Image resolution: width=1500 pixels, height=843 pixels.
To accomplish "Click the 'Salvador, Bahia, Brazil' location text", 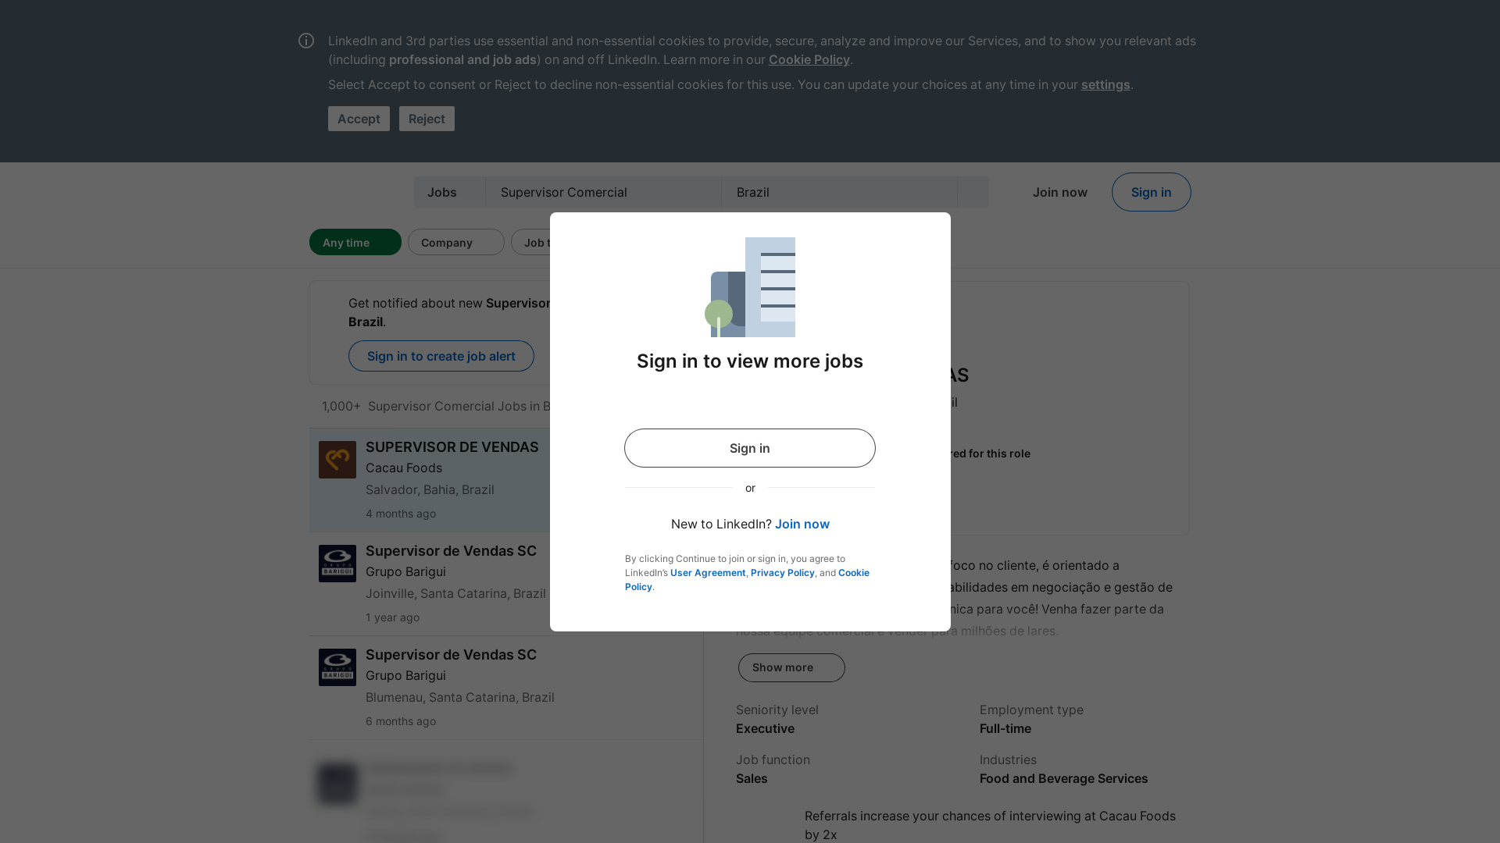I will pyautogui.click(x=430, y=489).
